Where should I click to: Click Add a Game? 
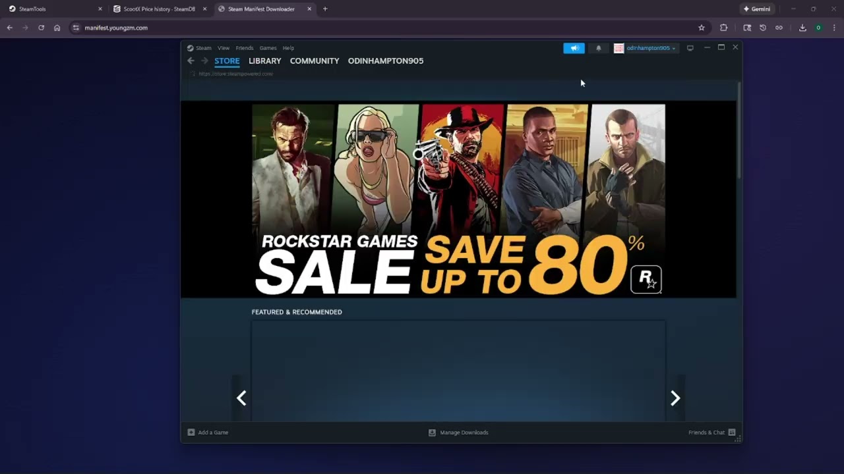(x=208, y=433)
